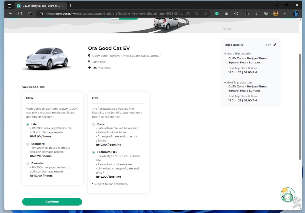
Task: Click the Refresh page icon
Action: click(20, 13)
